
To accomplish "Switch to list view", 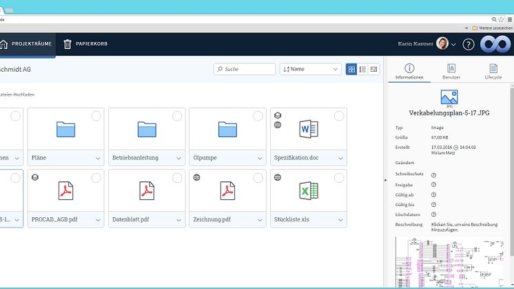I will tap(362, 69).
